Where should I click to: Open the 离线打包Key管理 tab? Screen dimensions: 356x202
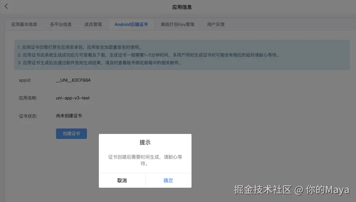pos(178,24)
